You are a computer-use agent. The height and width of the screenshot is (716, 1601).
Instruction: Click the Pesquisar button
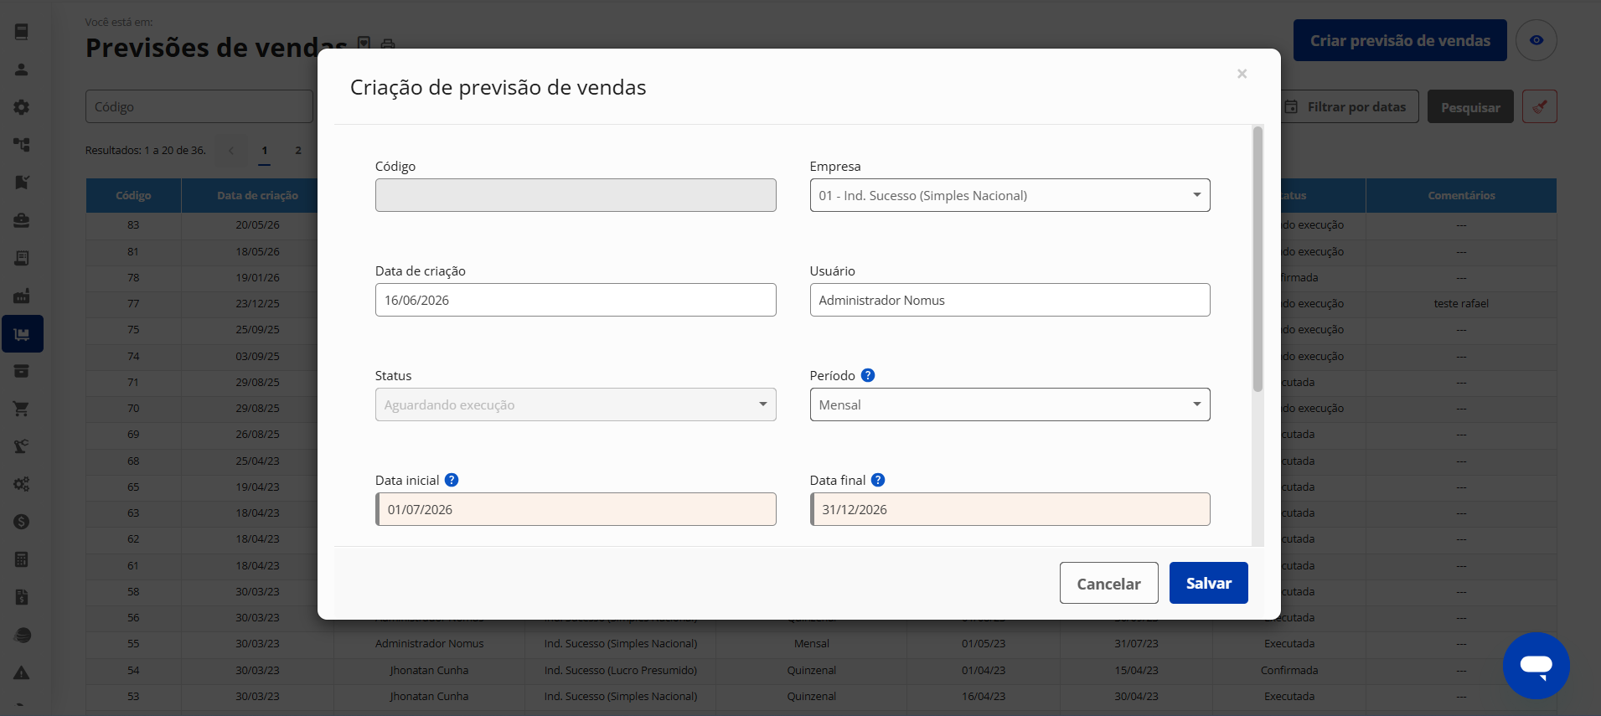click(1470, 106)
